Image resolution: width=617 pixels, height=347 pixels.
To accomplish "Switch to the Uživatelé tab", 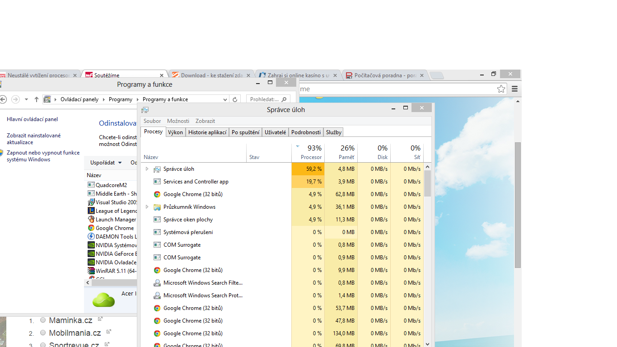I will [276, 132].
